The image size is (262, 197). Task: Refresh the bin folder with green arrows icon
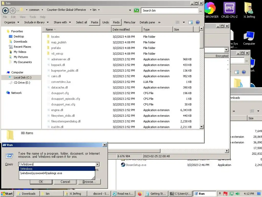(x=137, y=10)
